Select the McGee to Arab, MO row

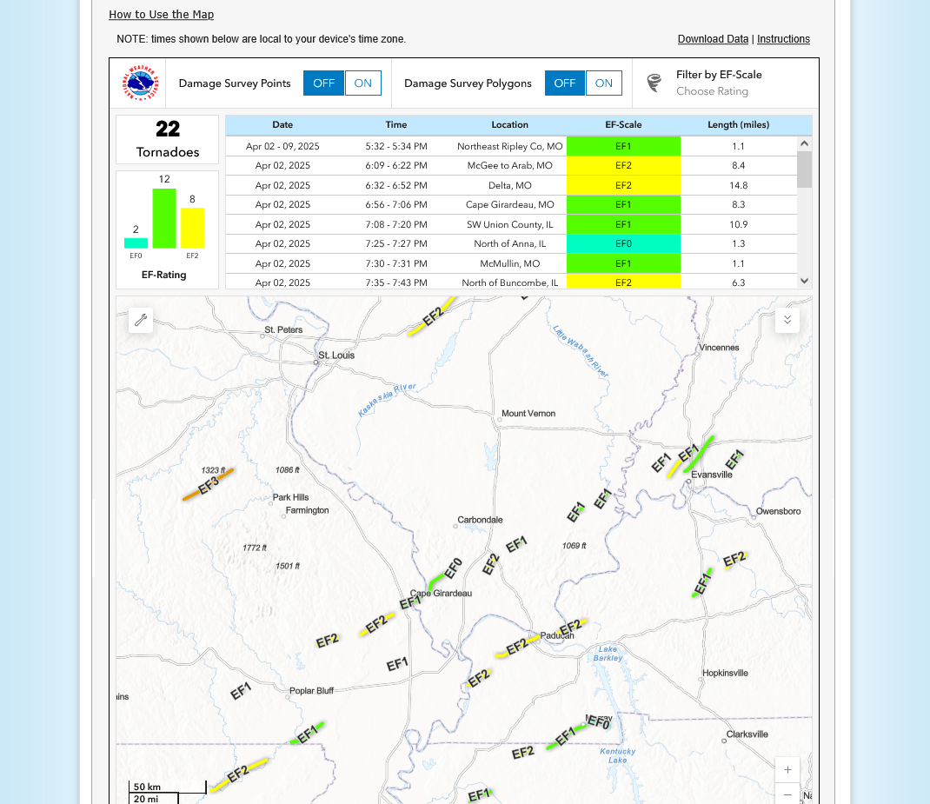511,165
